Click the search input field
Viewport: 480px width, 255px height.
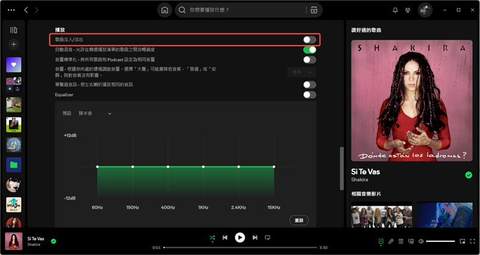coord(247,10)
